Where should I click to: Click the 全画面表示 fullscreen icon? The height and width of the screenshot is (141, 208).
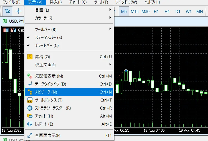click(30, 135)
